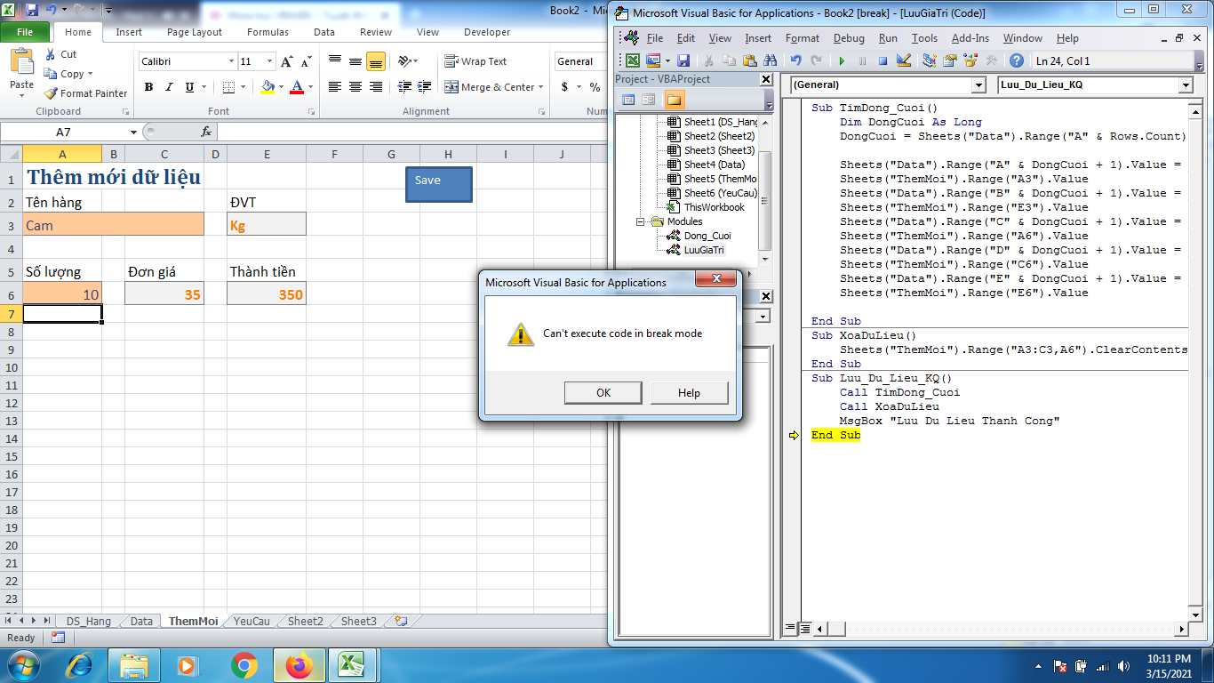The width and height of the screenshot is (1214, 683).
Task: Click Decrease Font Size icon in Excel ribbon
Action: [x=306, y=61]
